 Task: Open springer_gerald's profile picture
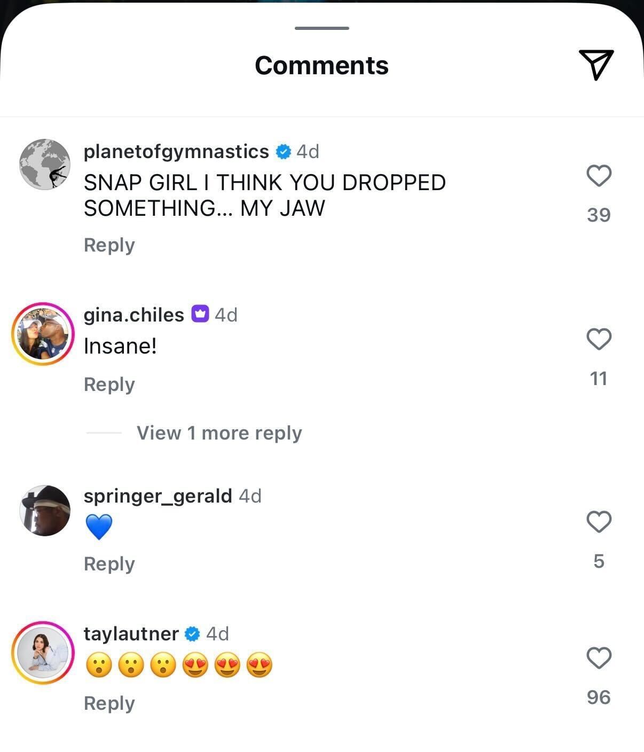45,510
